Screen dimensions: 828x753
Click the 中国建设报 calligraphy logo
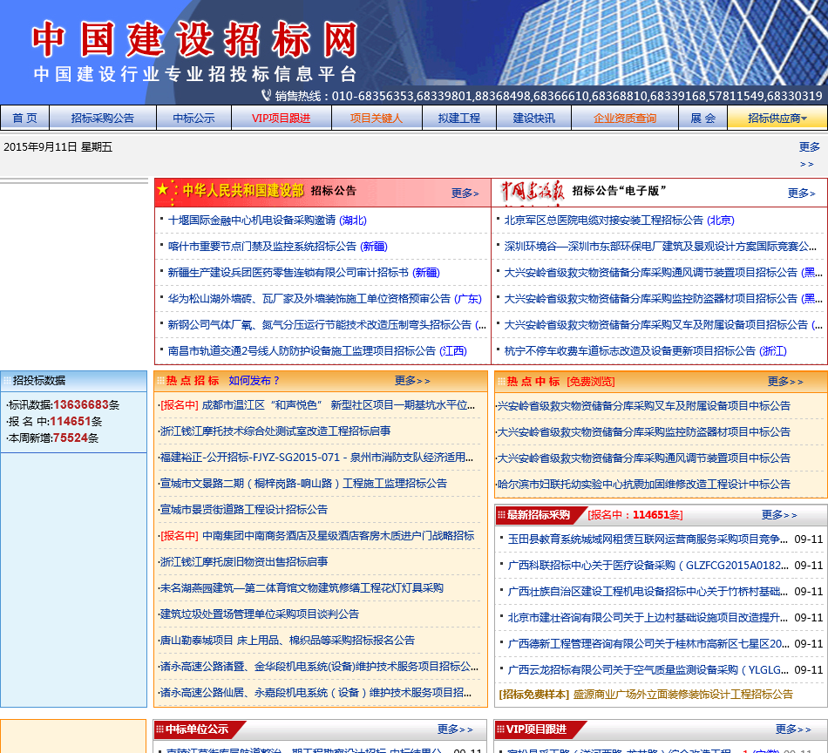(533, 191)
